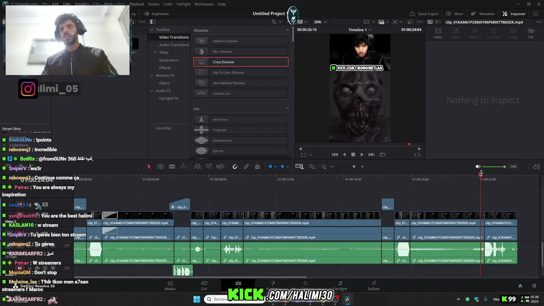Select Generators in Toolbox
544x306 pixels.
pos(169,60)
